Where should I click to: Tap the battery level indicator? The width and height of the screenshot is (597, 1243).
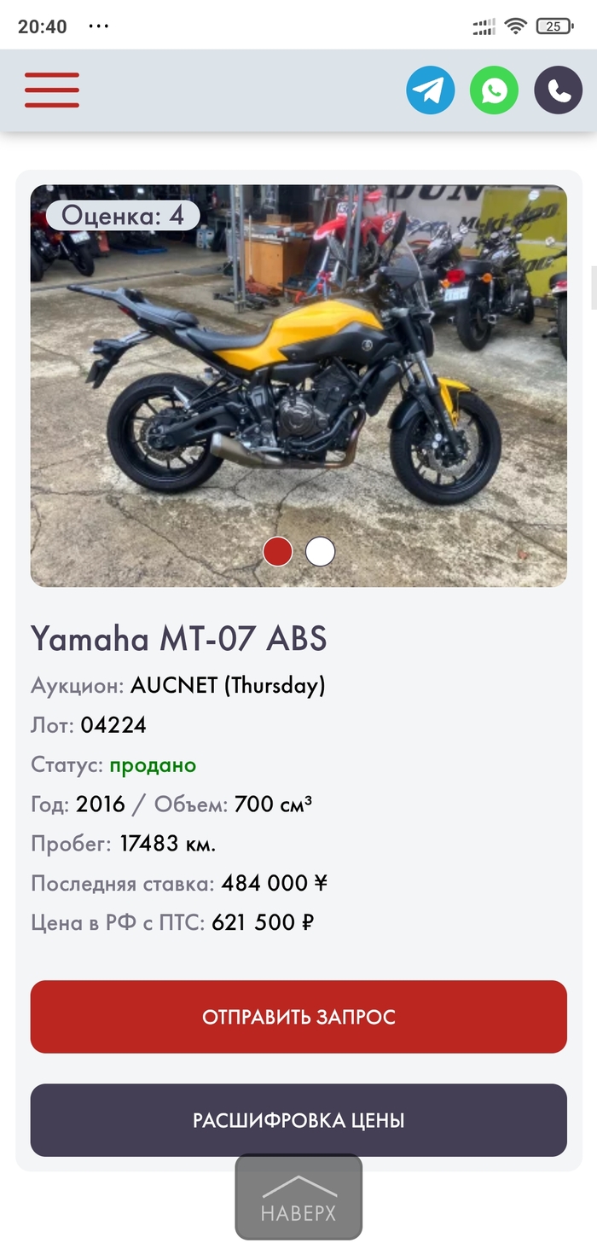click(554, 26)
